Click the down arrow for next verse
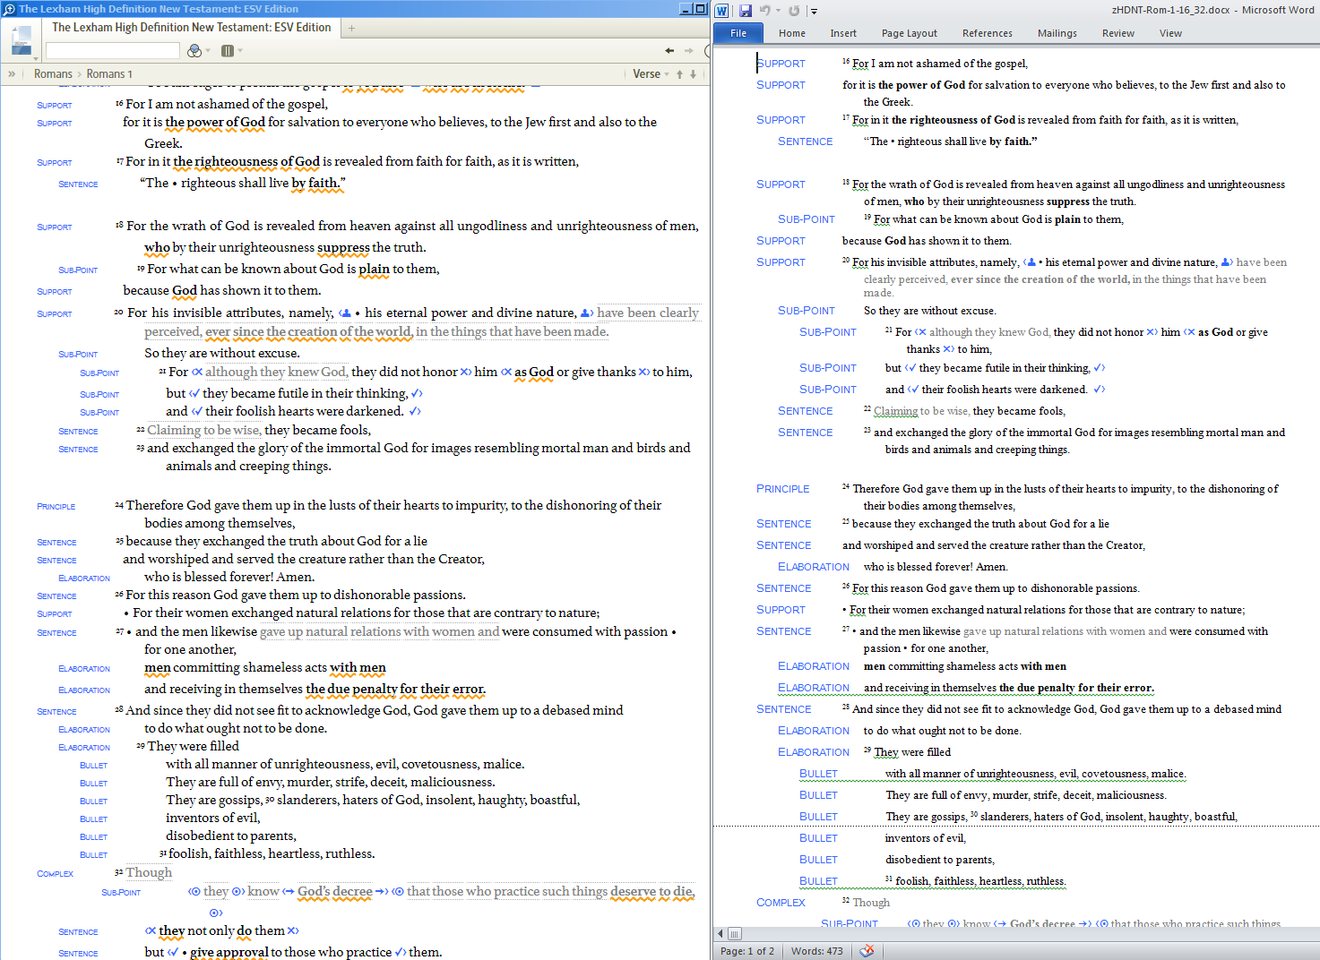 tap(693, 74)
